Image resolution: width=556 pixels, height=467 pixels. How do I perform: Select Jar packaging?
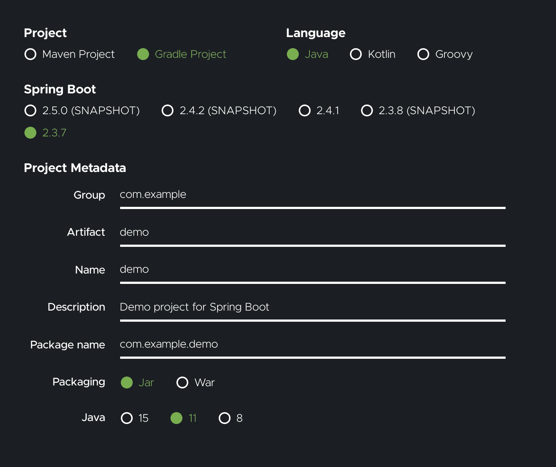(137, 382)
